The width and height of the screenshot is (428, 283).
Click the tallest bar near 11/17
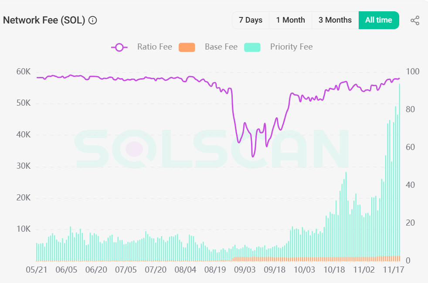pyautogui.click(x=400, y=173)
